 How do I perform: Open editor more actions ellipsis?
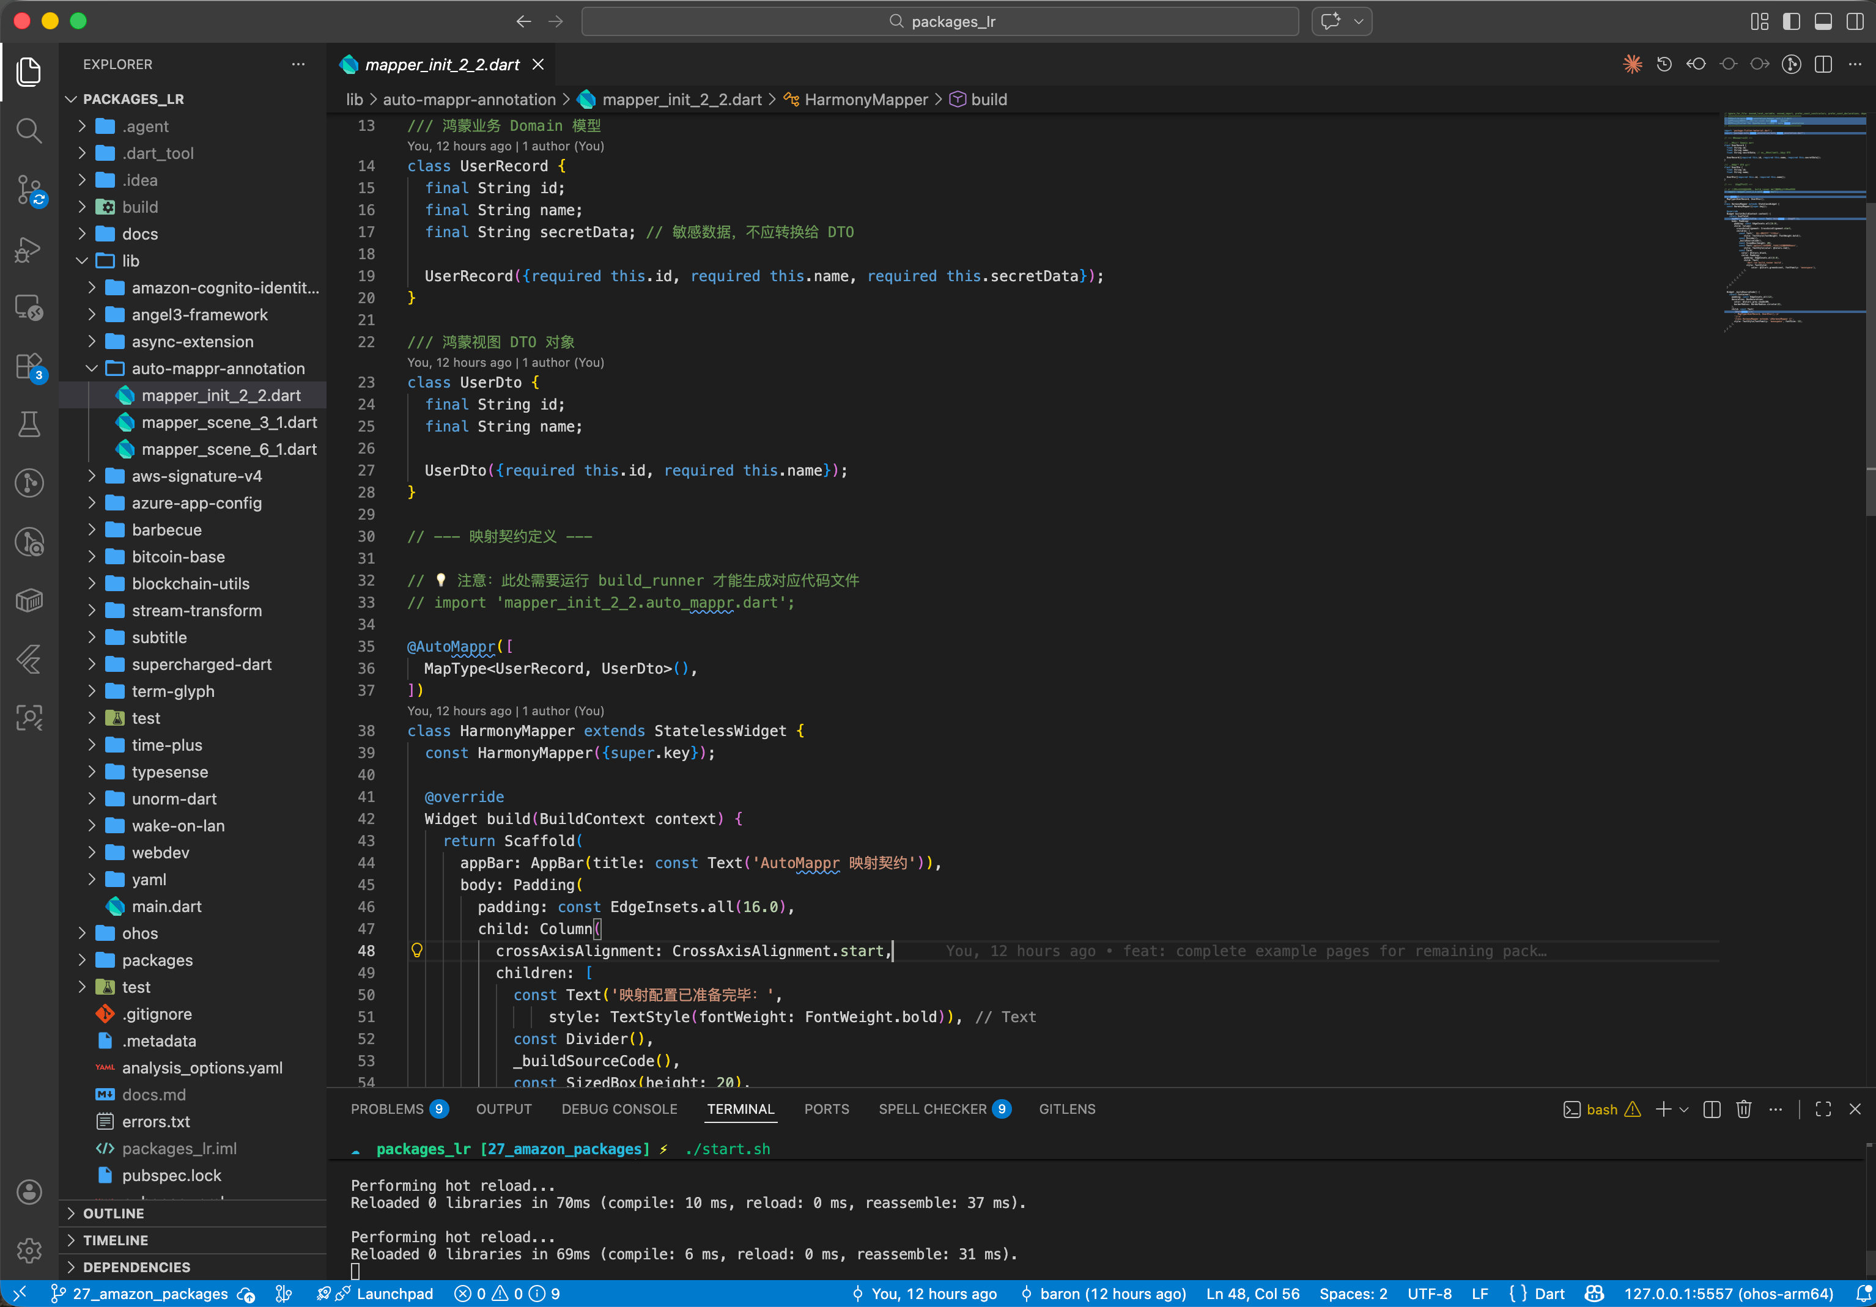1855,65
